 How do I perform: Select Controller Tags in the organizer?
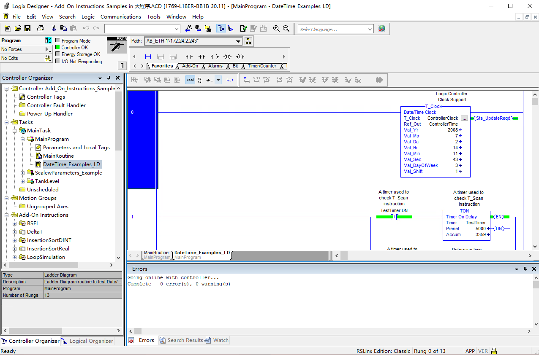[x=46, y=97]
